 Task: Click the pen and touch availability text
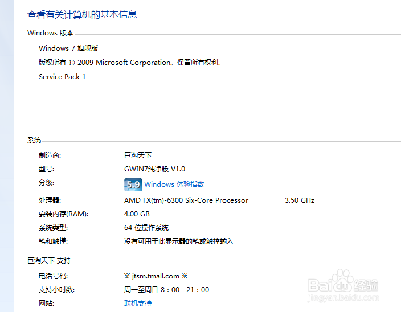pyautogui.click(x=179, y=241)
